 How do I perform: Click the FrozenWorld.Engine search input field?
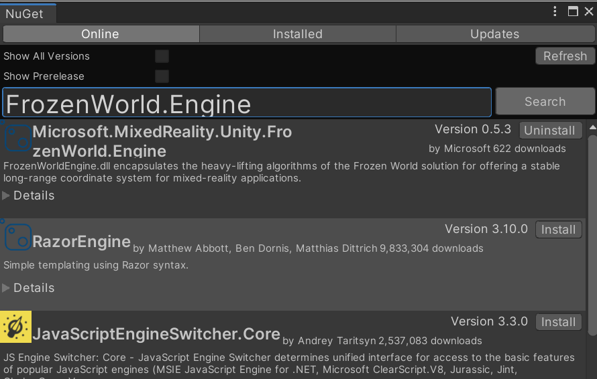(247, 102)
